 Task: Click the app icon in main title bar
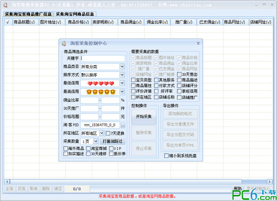click(5, 5)
